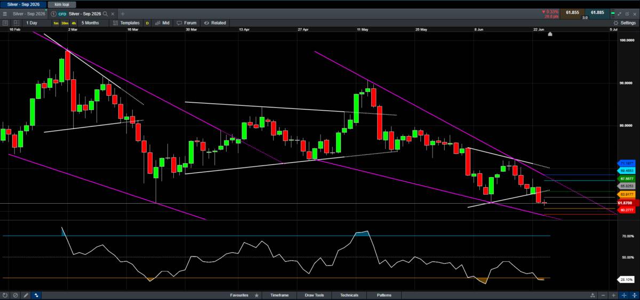Toggle the blue crosshair snap icon
The width and height of the screenshot is (640, 300).
coord(36,295)
